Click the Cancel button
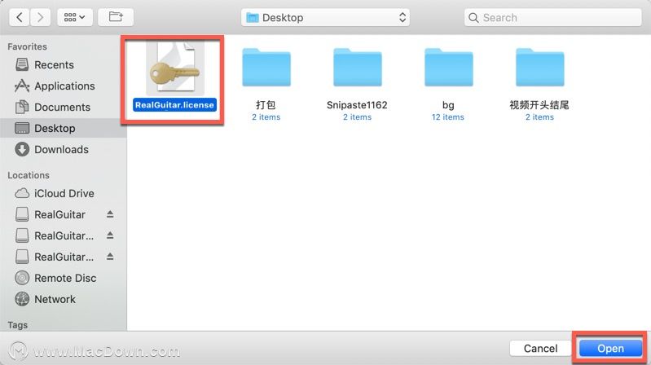Screen dimensions: 651x365 pos(540,349)
